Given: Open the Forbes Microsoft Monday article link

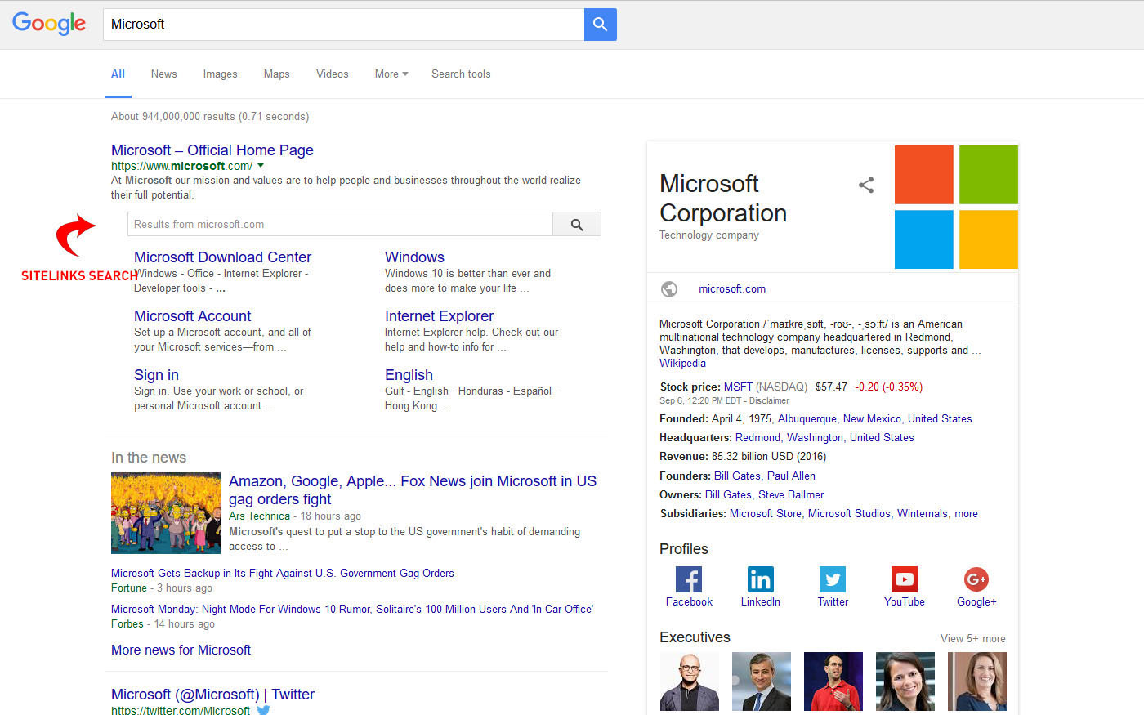Looking at the screenshot, I should click(352, 610).
